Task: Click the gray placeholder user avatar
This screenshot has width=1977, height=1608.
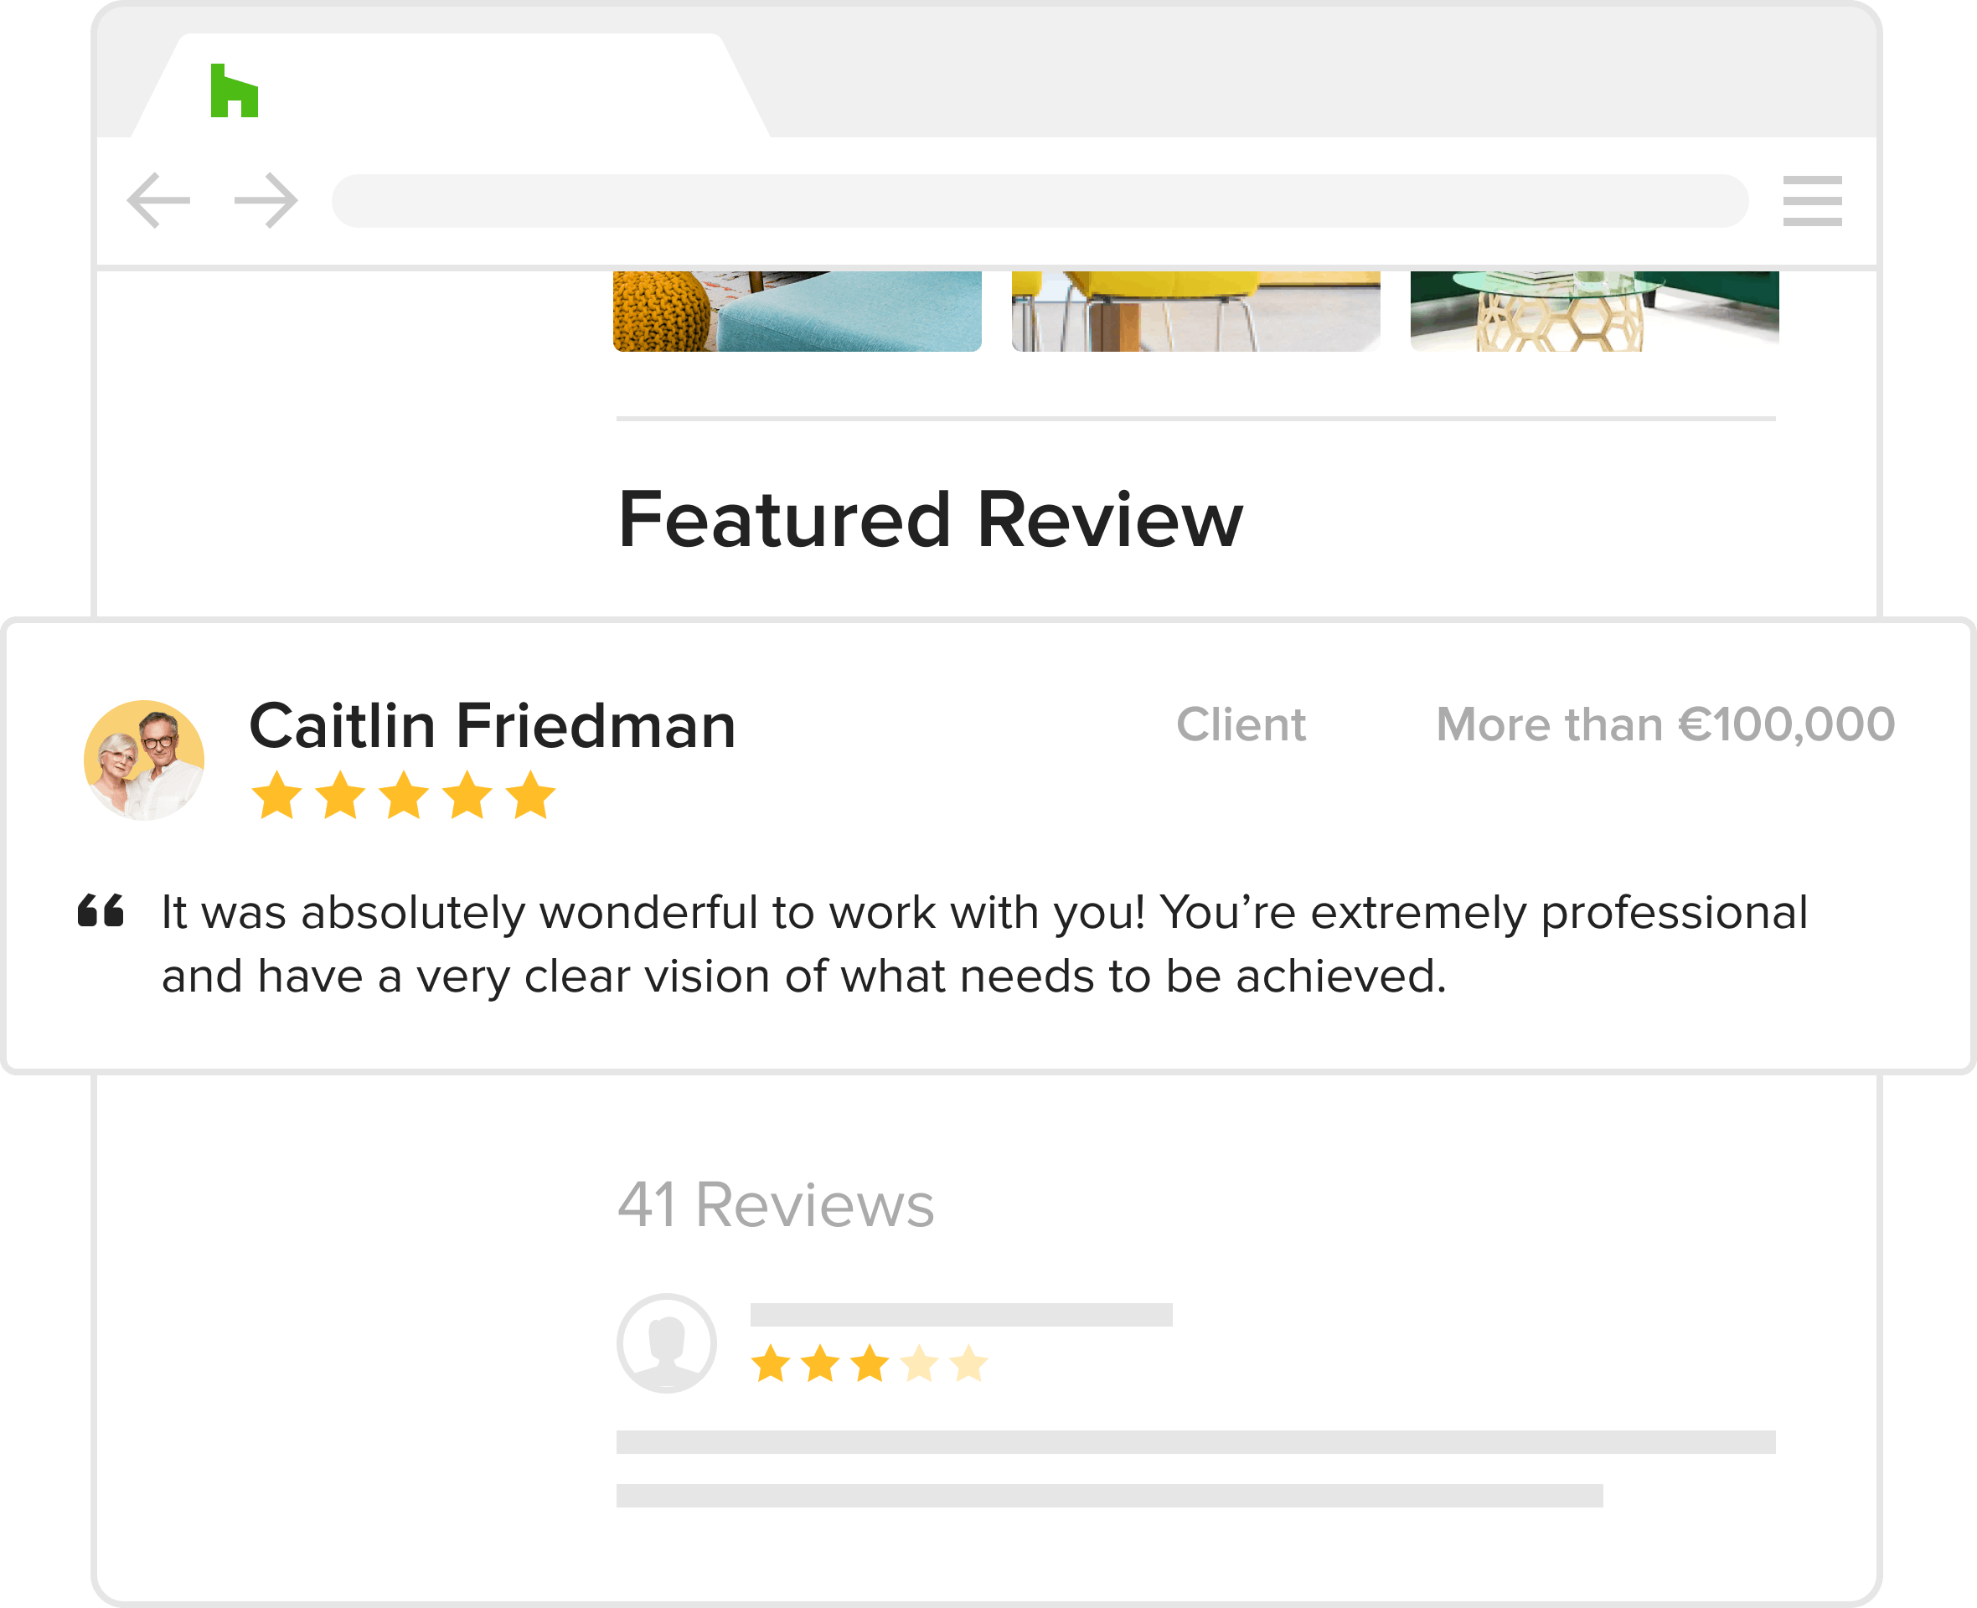Action: [666, 1343]
